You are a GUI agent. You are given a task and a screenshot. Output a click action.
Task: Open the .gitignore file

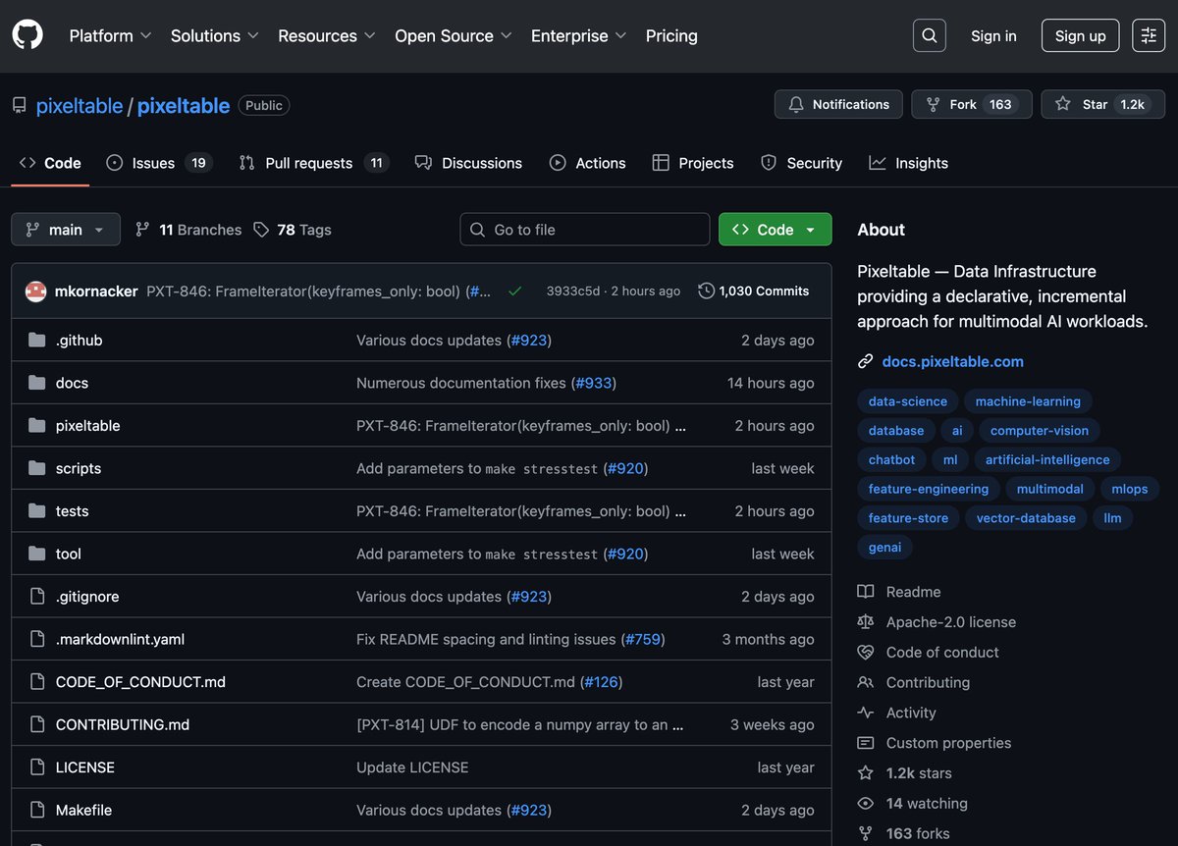click(x=87, y=597)
